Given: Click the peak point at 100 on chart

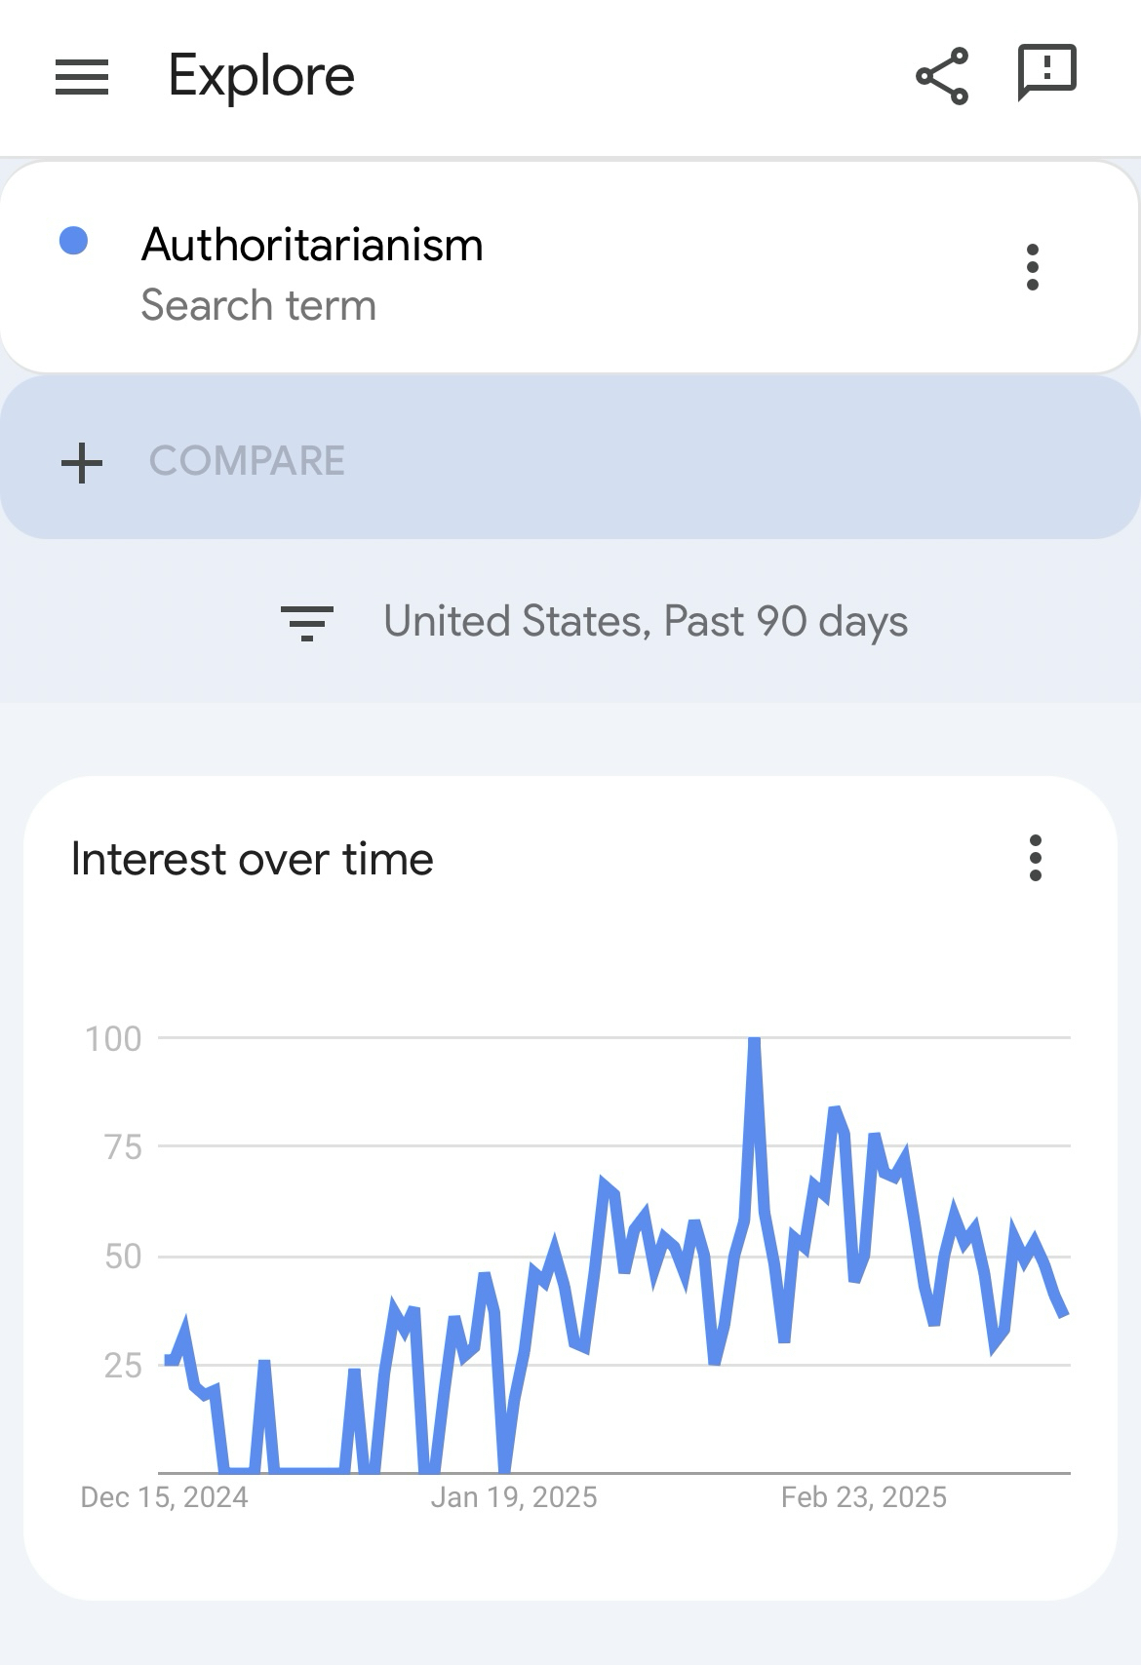Looking at the screenshot, I should (754, 1041).
